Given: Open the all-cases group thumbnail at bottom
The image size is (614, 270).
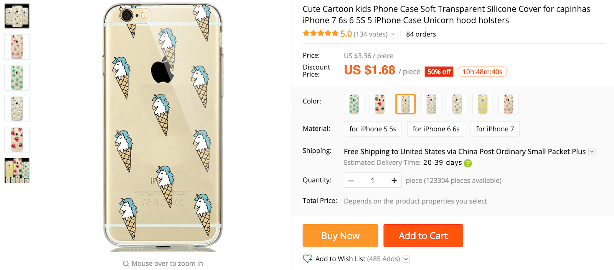Looking at the screenshot, I should (x=17, y=171).
